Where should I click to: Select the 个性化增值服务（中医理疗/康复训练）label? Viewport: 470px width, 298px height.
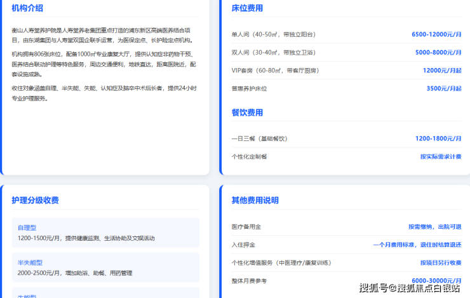pyautogui.click(x=282, y=263)
